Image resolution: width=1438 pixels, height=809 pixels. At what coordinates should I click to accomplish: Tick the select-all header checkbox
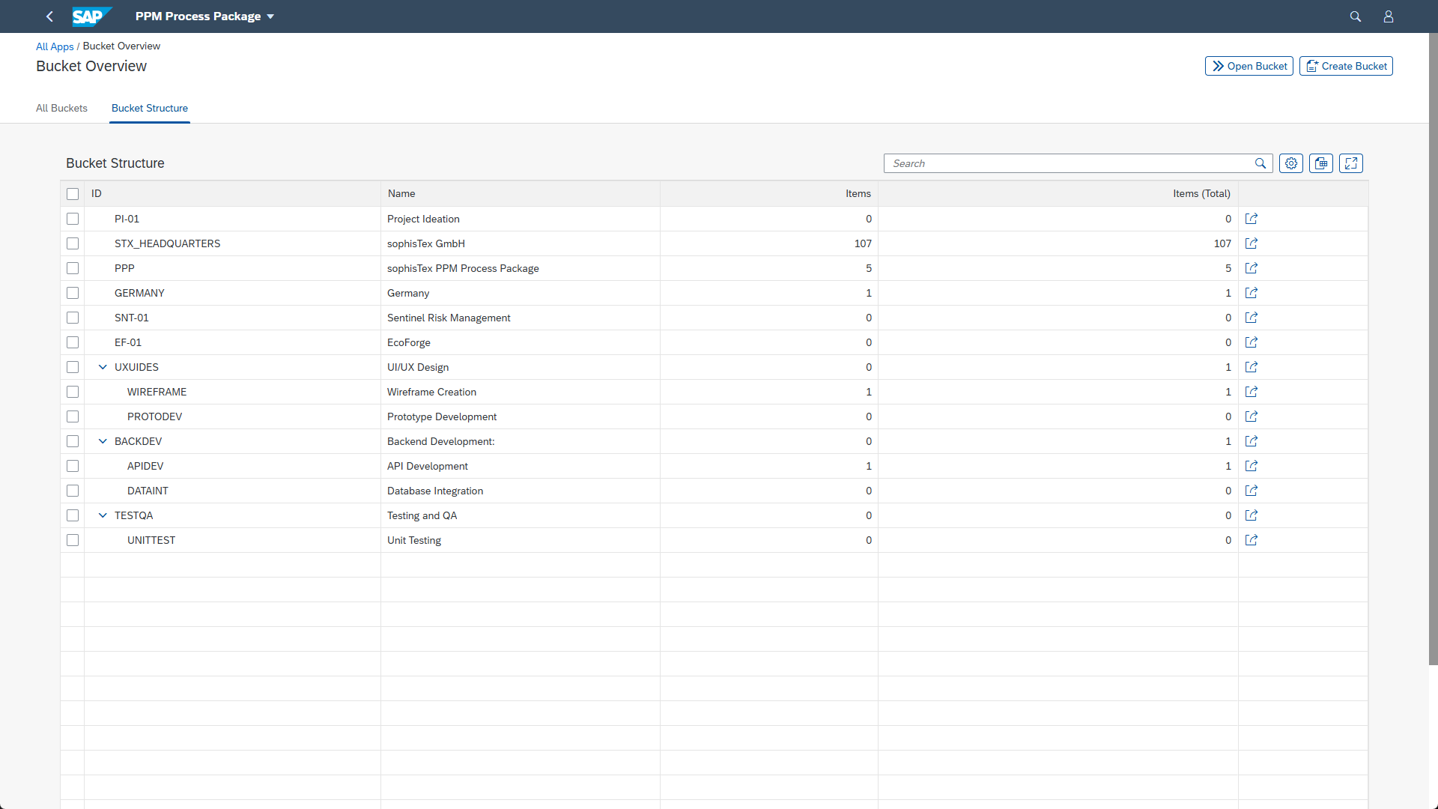[x=73, y=194]
